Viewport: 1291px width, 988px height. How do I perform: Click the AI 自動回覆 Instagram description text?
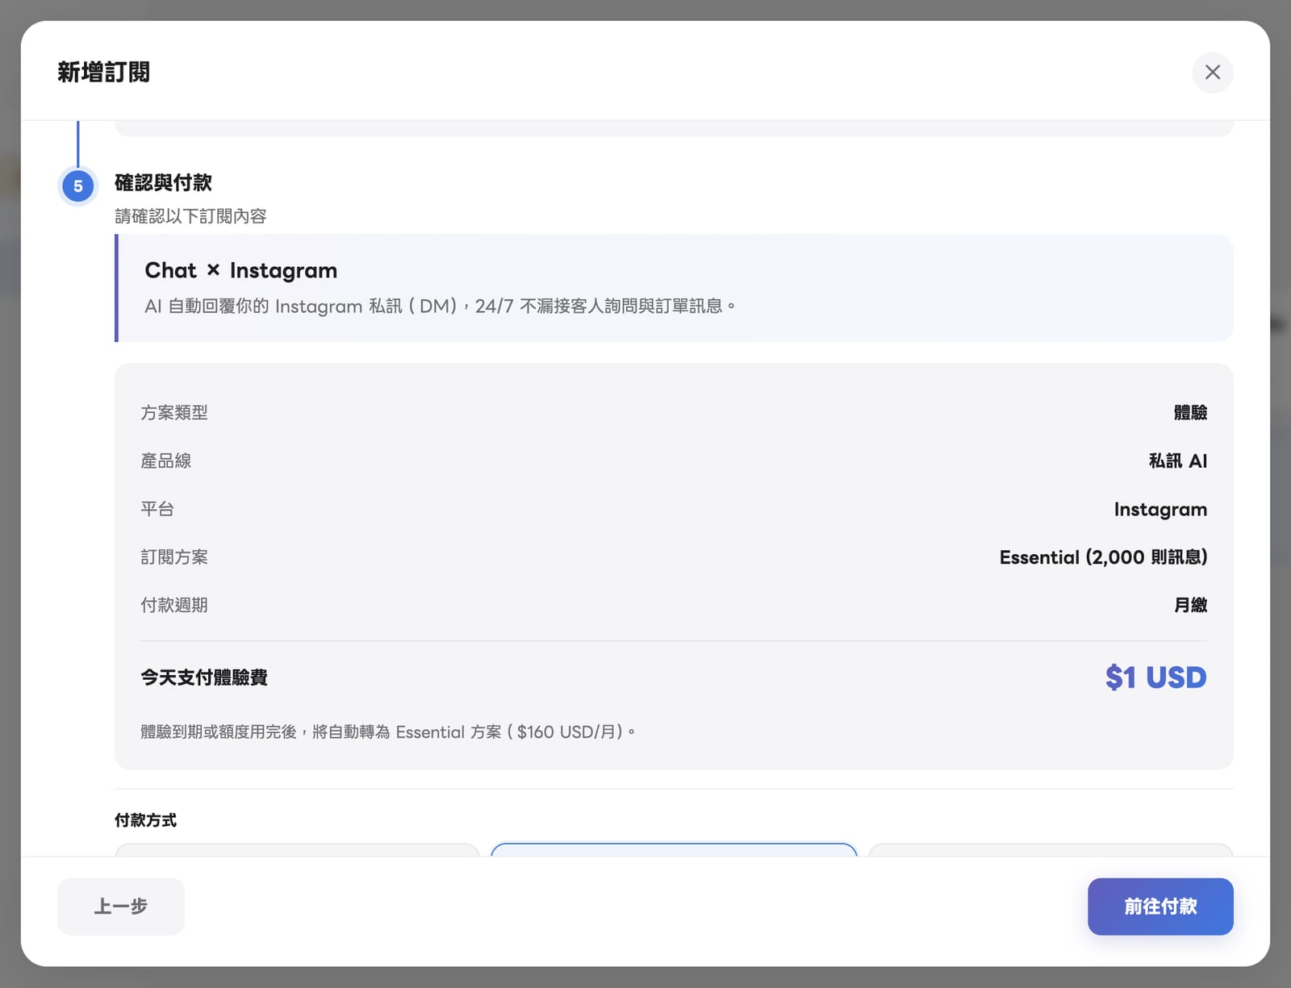[x=440, y=306]
